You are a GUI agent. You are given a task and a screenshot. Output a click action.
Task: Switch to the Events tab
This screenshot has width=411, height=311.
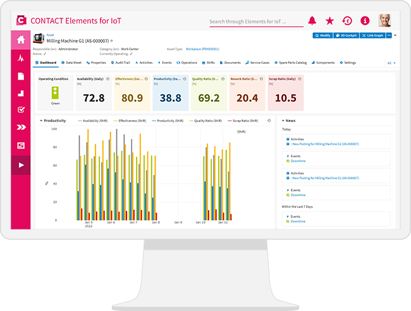pos(164,63)
